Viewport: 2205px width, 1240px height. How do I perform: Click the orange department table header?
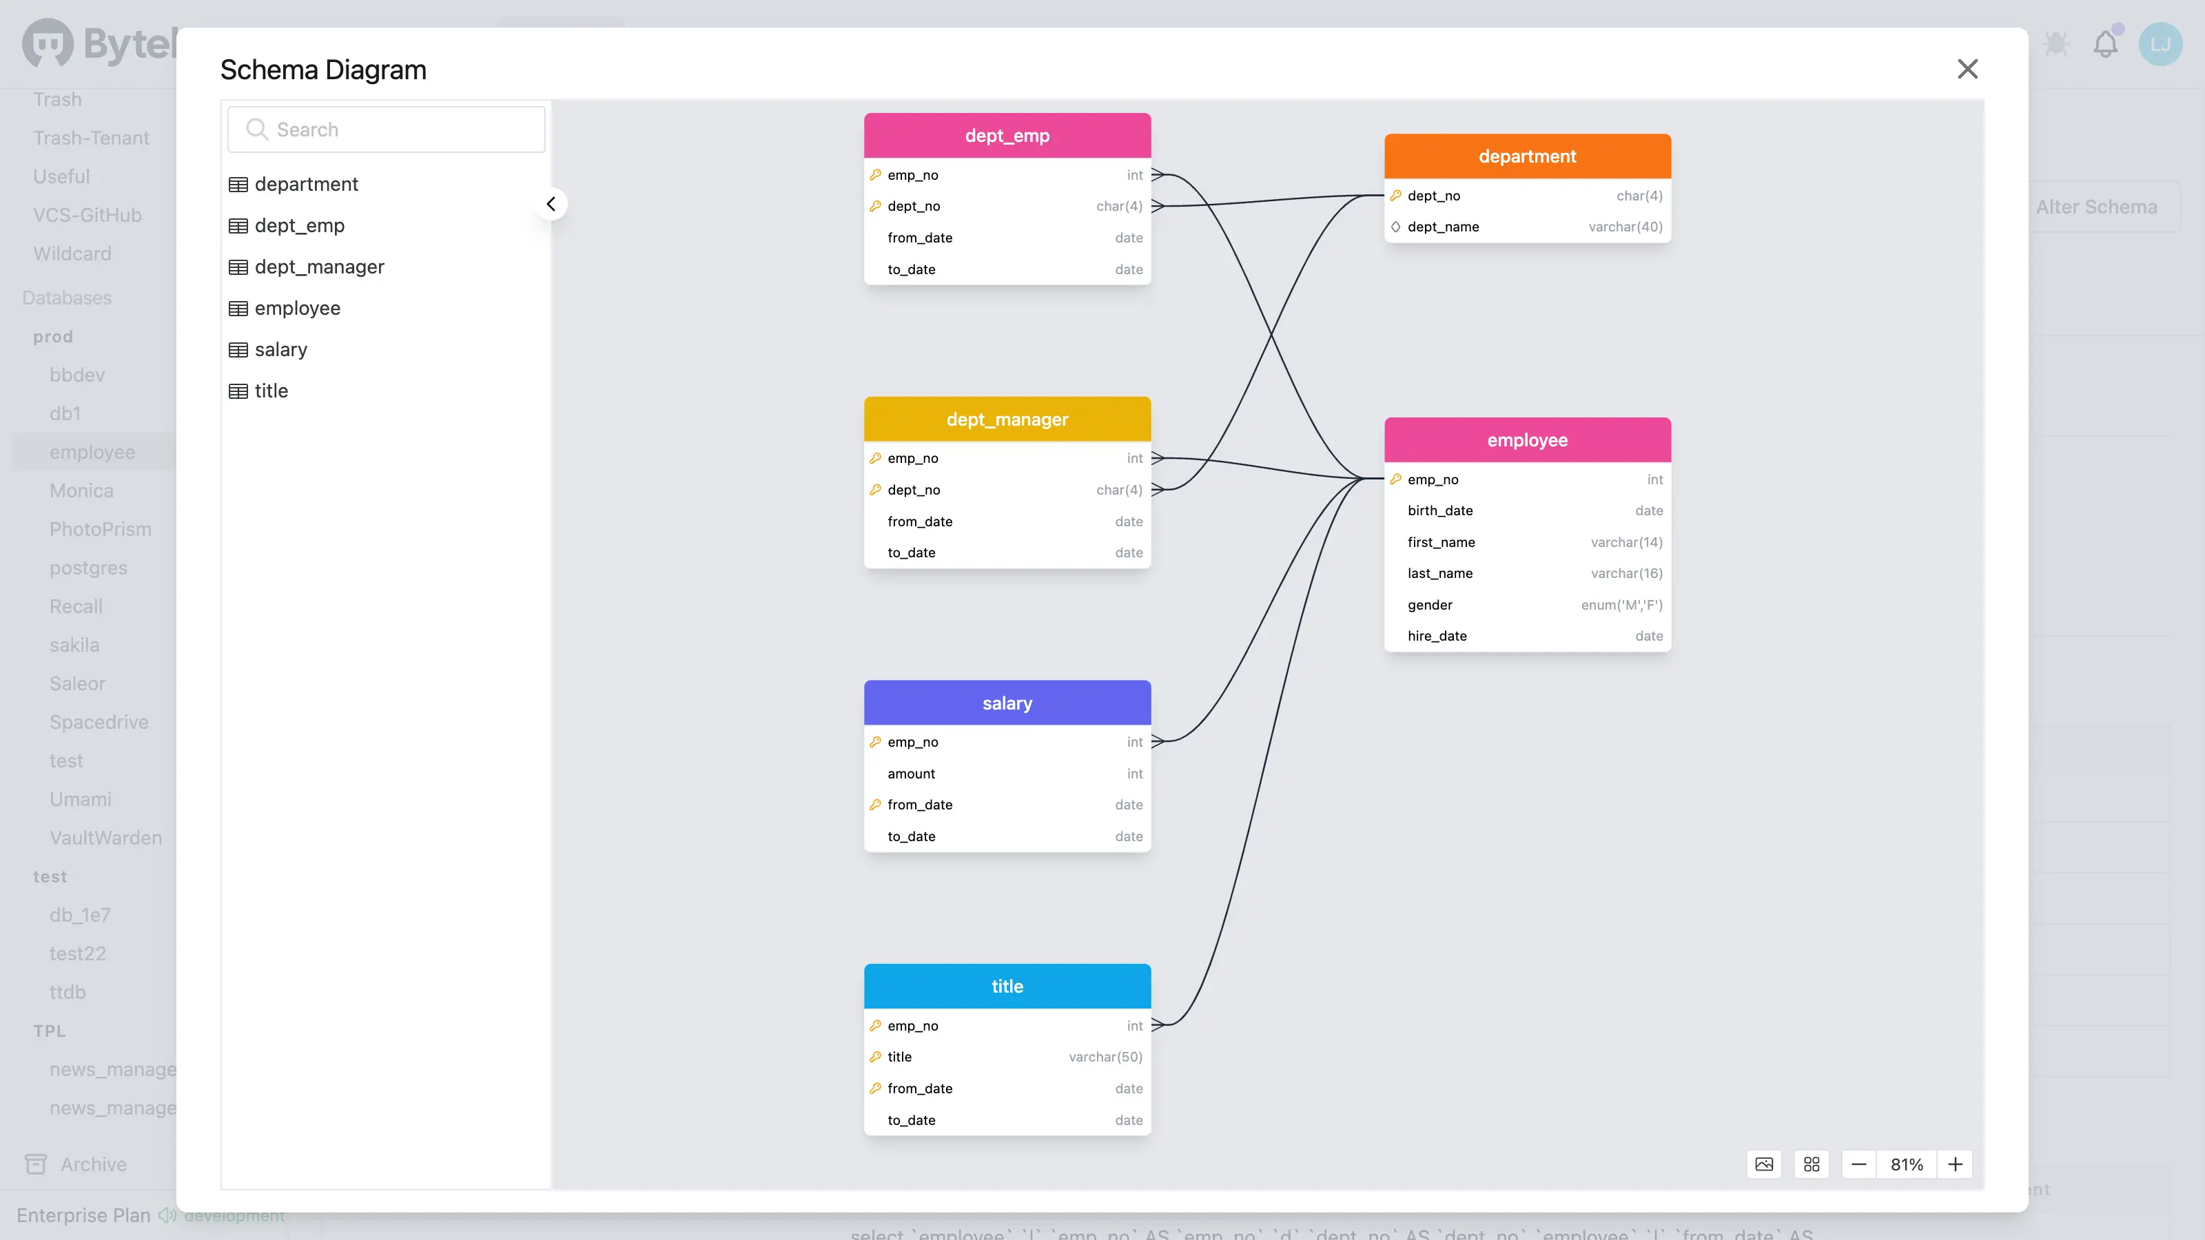1527,156
